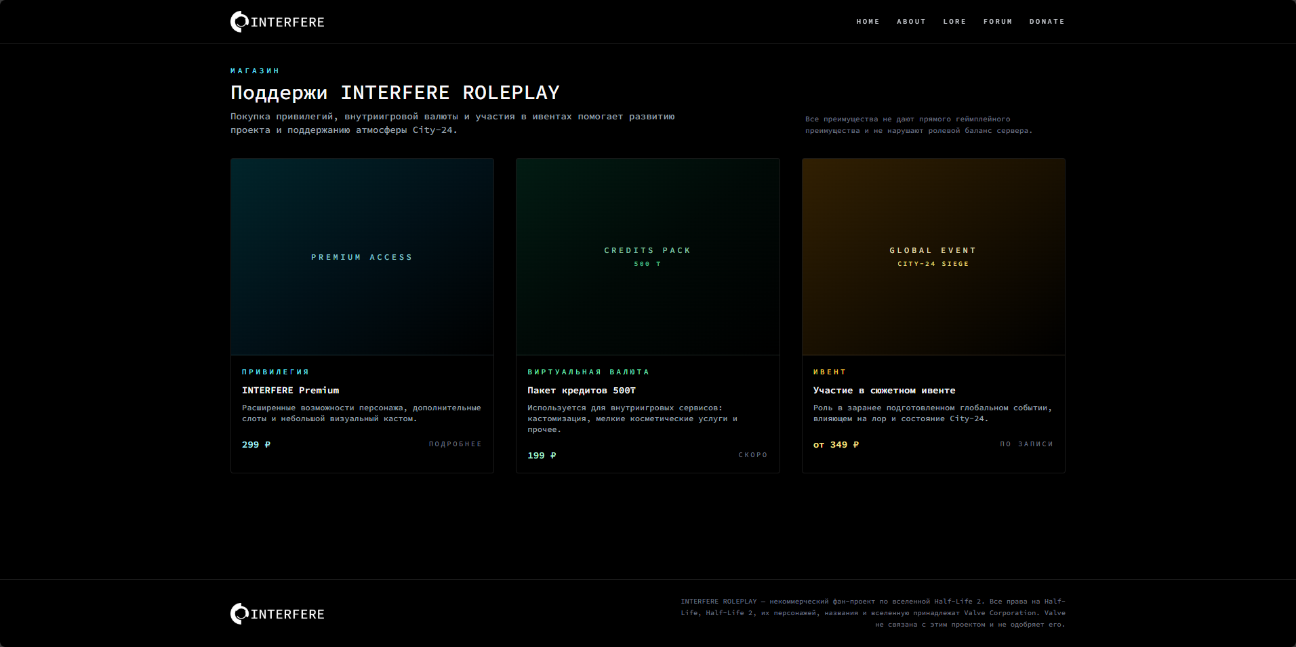Select the INTERFERE Premium title
Image resolution: width=1296 pixels, height=647 pixels.
point(290,391)
